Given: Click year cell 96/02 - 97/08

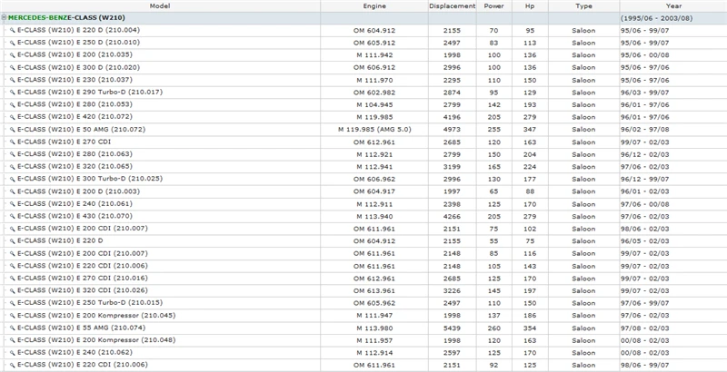Looking at the screenshot, I should [x=644, y=130].
